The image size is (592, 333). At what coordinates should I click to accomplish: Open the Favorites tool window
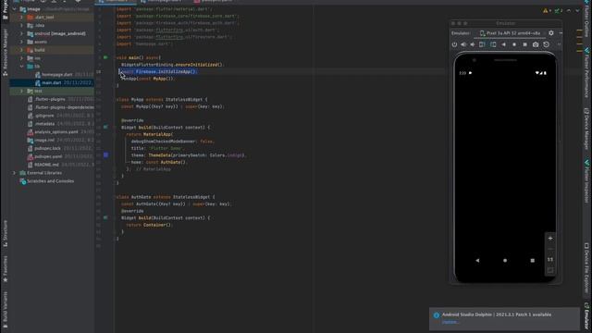tap(5, 269)
